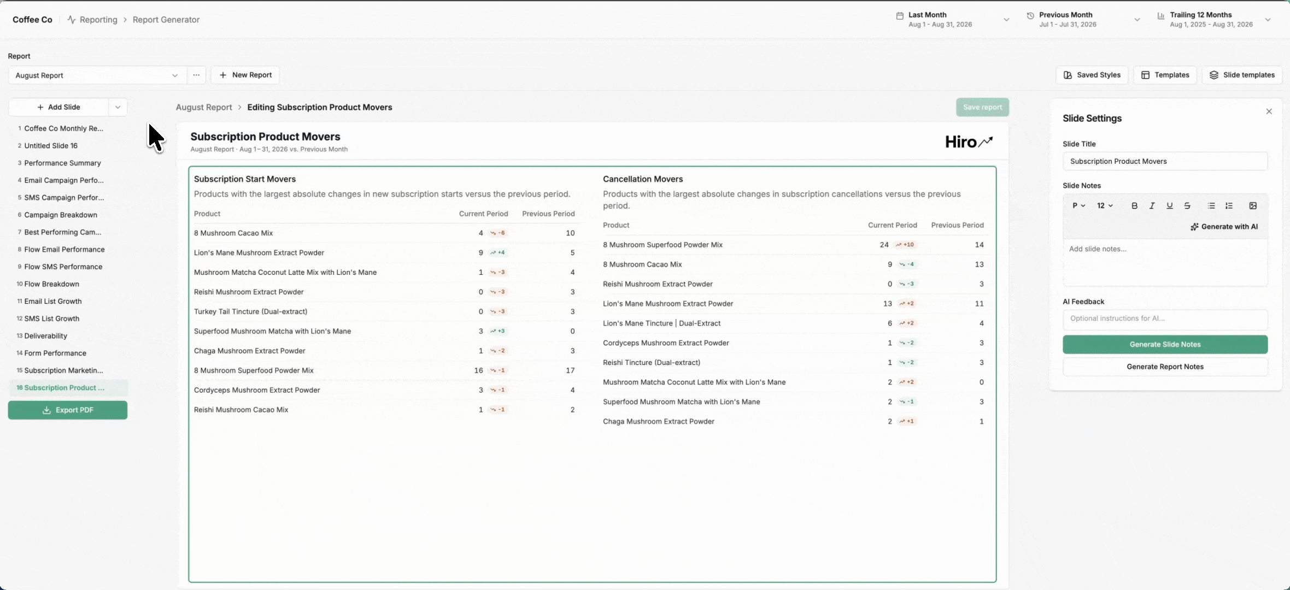Screen dimensions: 1290x590
Task: Export the report as PDF
Action: (68, 410)
